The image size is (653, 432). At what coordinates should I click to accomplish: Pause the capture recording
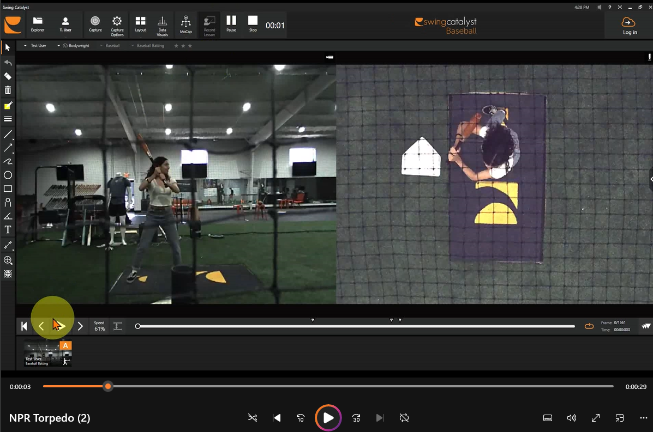pyautogui.click(x=231, y=24)
